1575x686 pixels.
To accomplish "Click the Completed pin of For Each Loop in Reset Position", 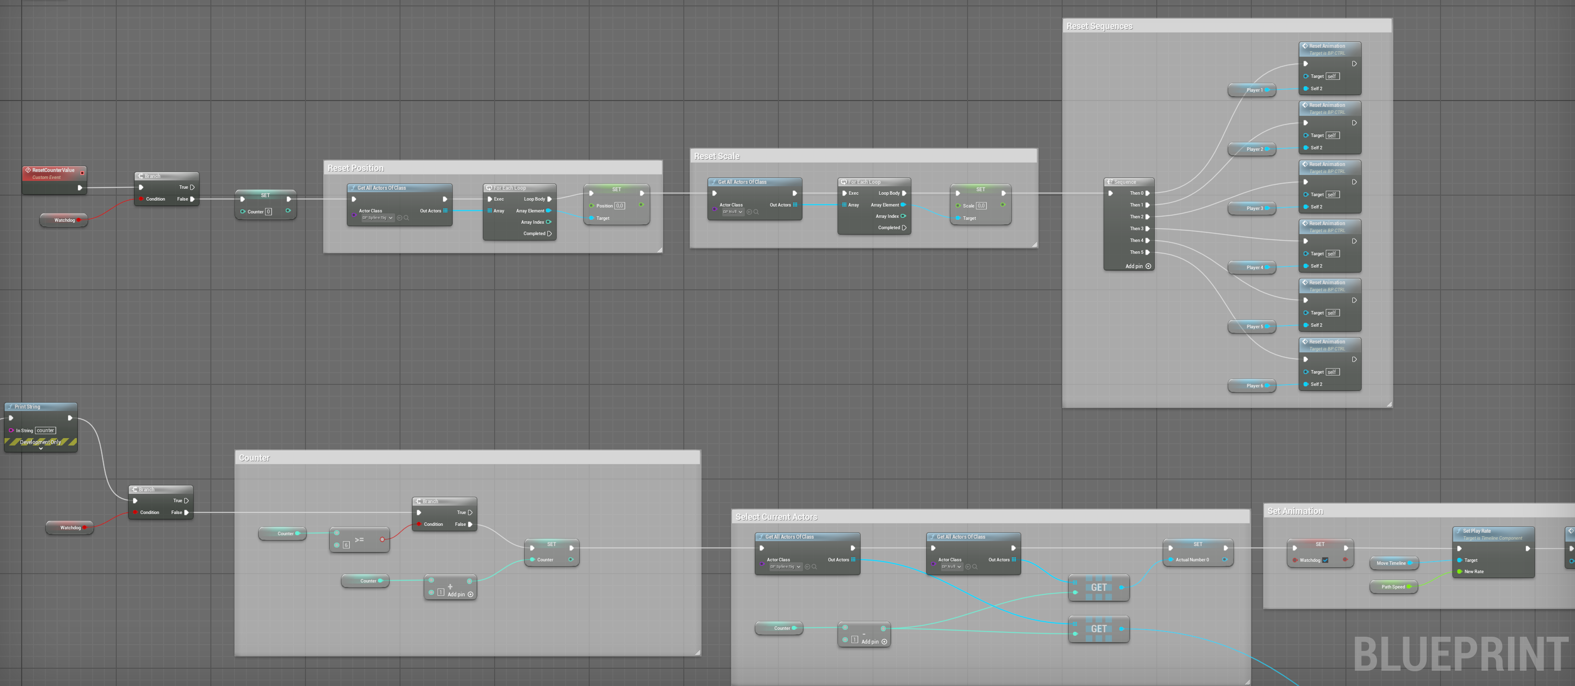I will point(549,234).
